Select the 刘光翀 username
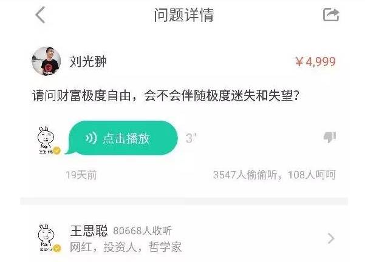The width and height of the screenshot is (365, 262). click(88, 61)
